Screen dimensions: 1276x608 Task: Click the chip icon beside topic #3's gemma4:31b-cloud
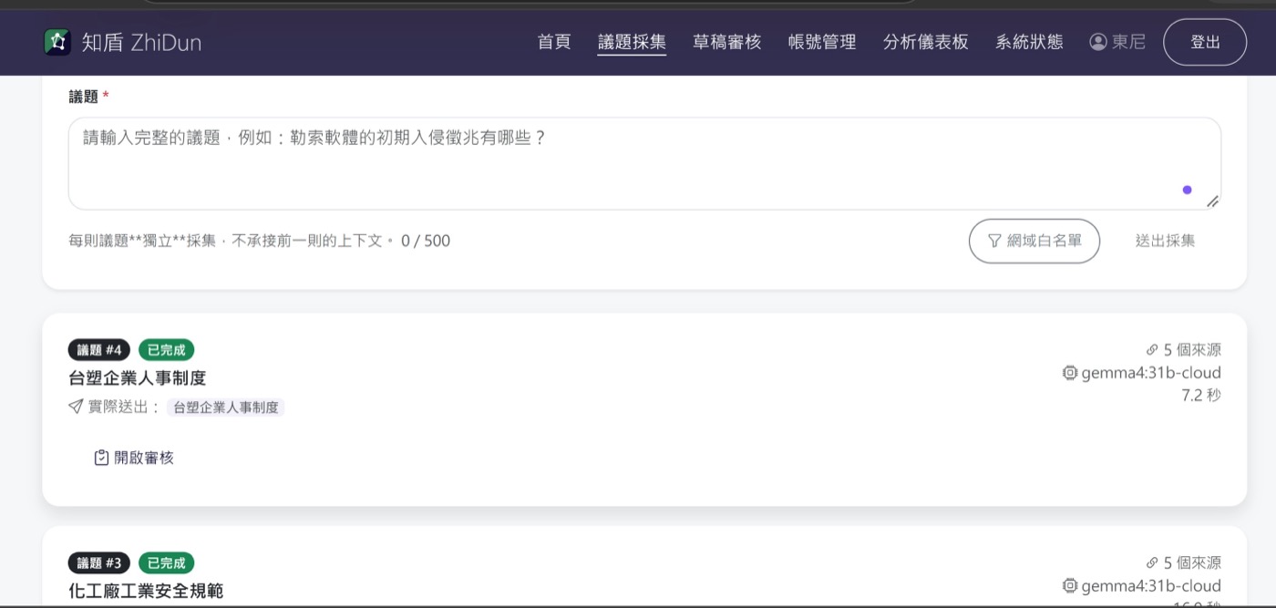tap(1070, 586)
